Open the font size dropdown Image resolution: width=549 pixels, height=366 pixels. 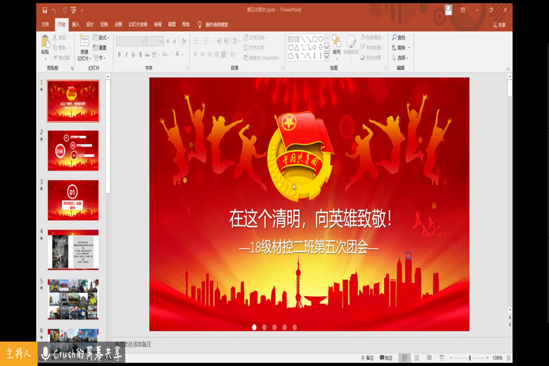click(160, 41)
